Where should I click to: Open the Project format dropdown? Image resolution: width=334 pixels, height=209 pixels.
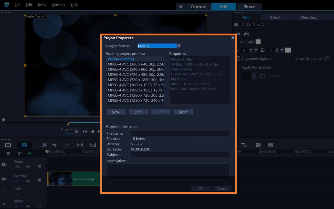click(179, 46)
